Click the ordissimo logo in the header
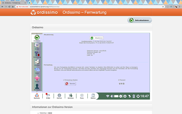Screen dimensions: 182x114 pyautogui.click(x=44, y=12)
